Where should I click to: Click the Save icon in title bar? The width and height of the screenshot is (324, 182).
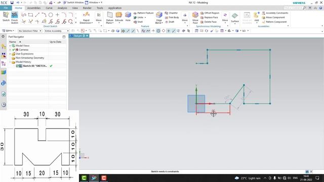pos(12,3)
